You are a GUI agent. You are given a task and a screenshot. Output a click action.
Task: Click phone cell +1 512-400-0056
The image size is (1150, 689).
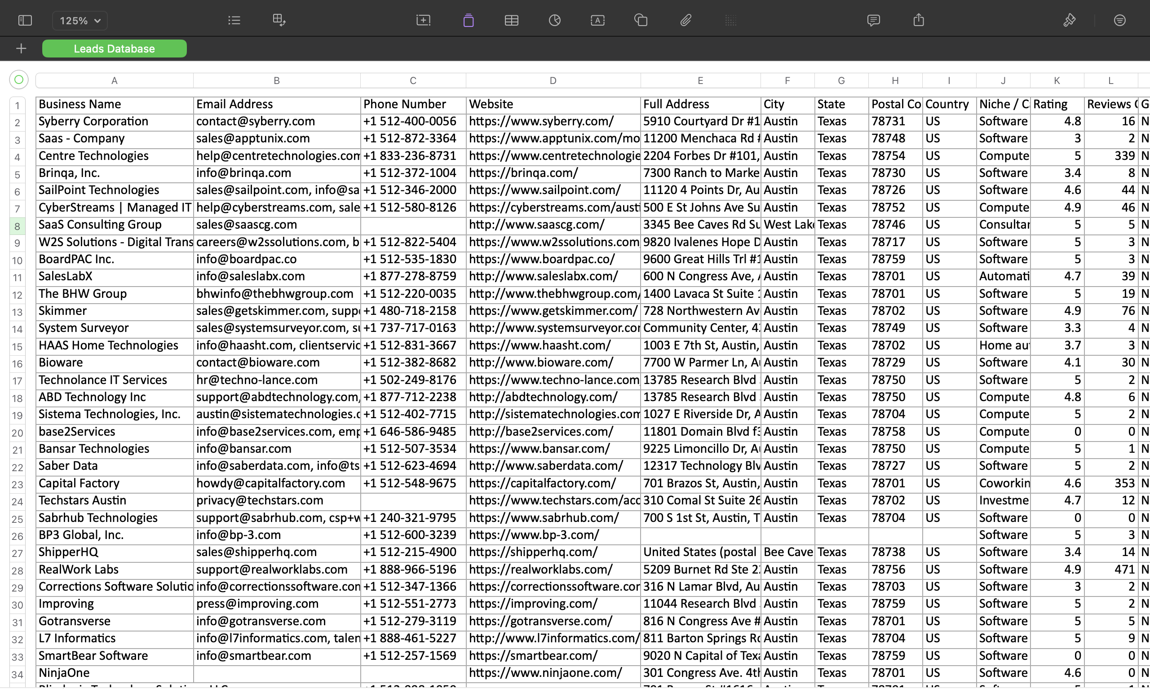[413, 122]
